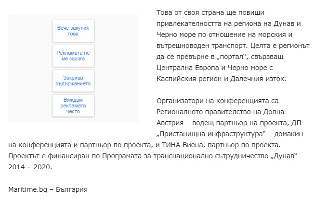Choose "Закрива съдържанието" ad feedback button

73,80
